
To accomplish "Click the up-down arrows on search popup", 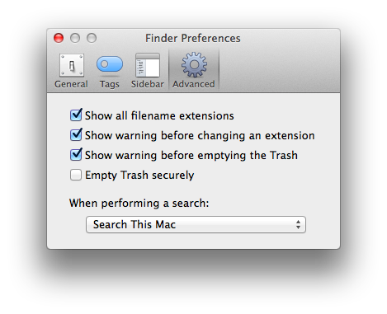I will coord(298,224).
